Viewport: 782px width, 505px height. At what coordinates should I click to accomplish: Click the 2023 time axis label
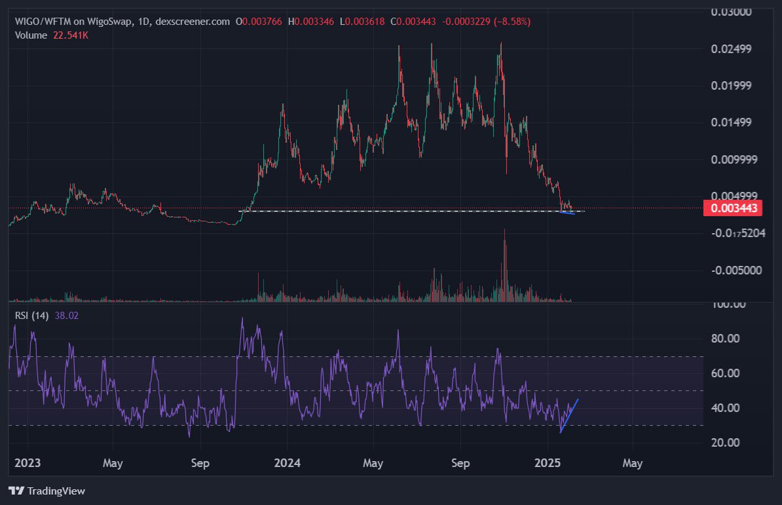28,463
